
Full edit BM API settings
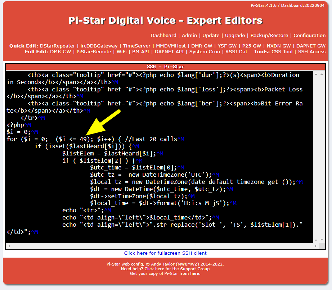point(140,51)
